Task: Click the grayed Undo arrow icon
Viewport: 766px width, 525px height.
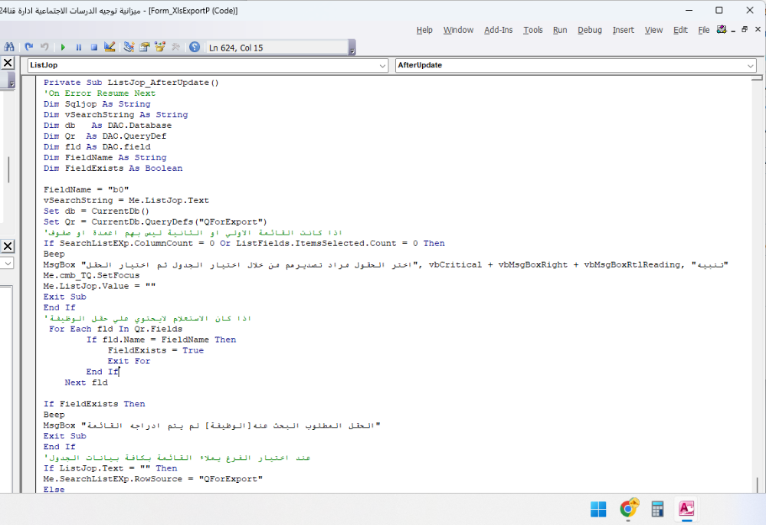Action: click(44, 47)
